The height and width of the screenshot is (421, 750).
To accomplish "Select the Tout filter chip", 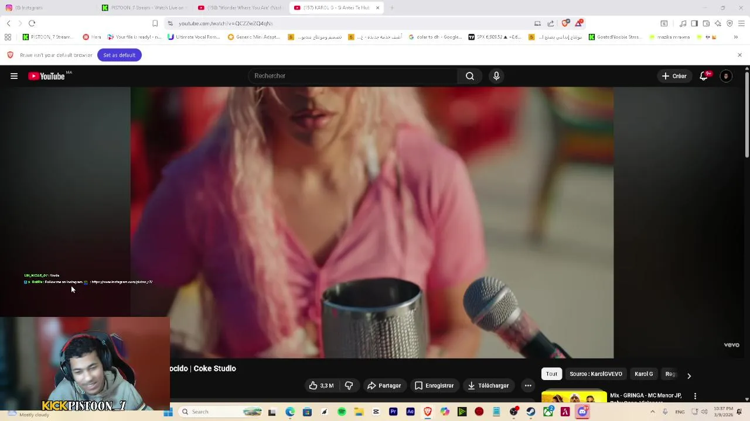I will [551, 374].
